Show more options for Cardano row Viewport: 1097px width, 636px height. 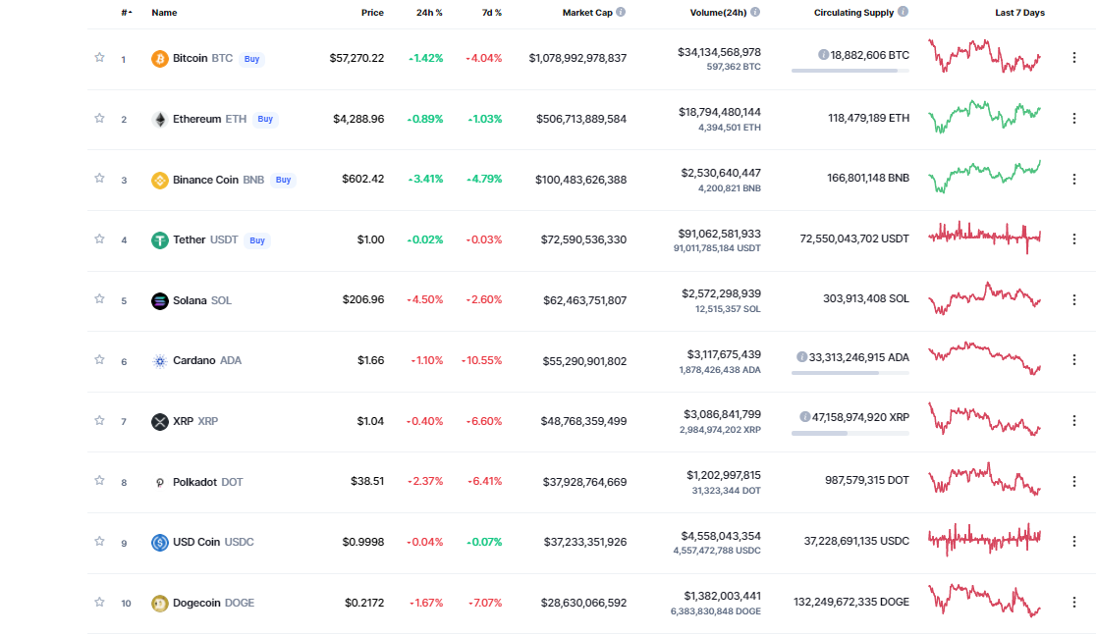(x=1073, y=360)
